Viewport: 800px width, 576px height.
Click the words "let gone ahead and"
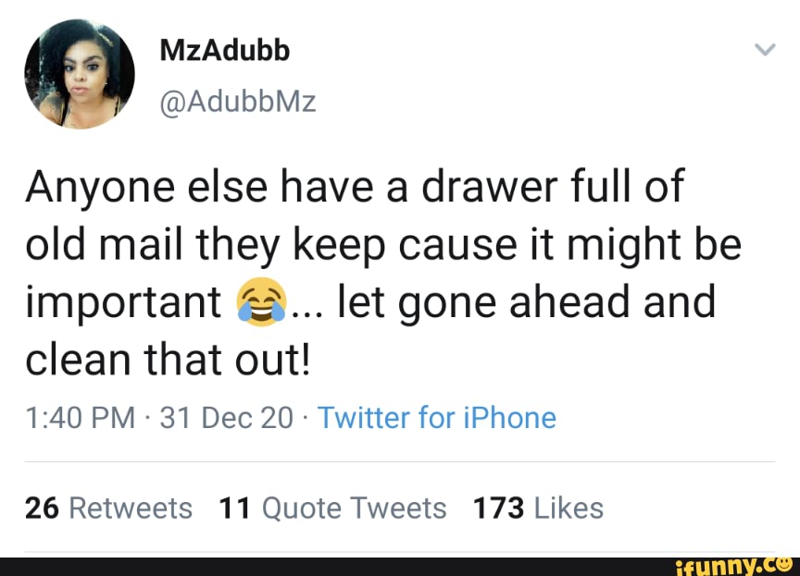tap(527, 304)
